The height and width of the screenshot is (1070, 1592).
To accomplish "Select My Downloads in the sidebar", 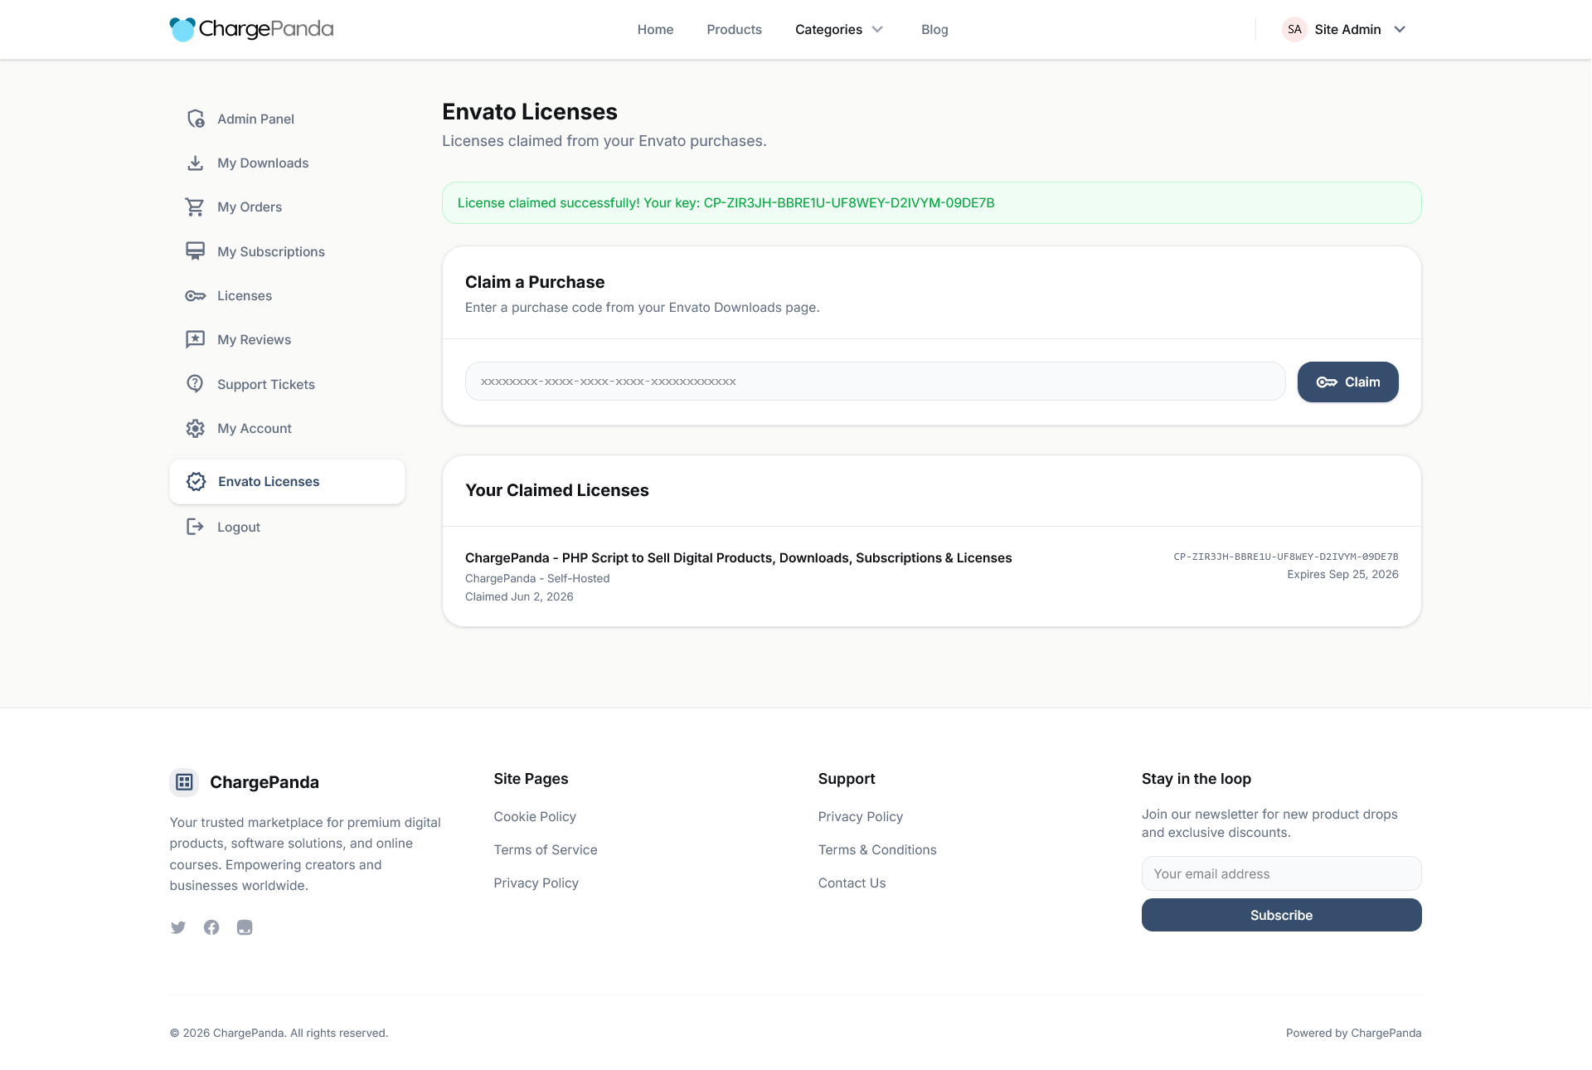I will [287, 163].
